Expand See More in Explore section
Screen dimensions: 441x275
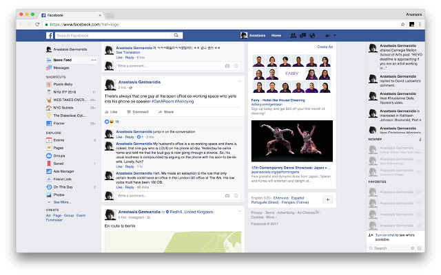(x=61, y=202)
